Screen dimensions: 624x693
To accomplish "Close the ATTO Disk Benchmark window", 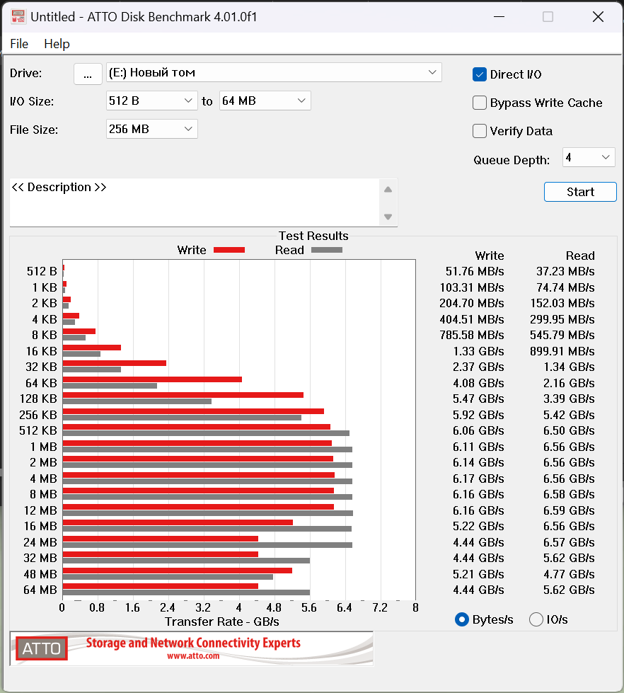I will 598,17.
